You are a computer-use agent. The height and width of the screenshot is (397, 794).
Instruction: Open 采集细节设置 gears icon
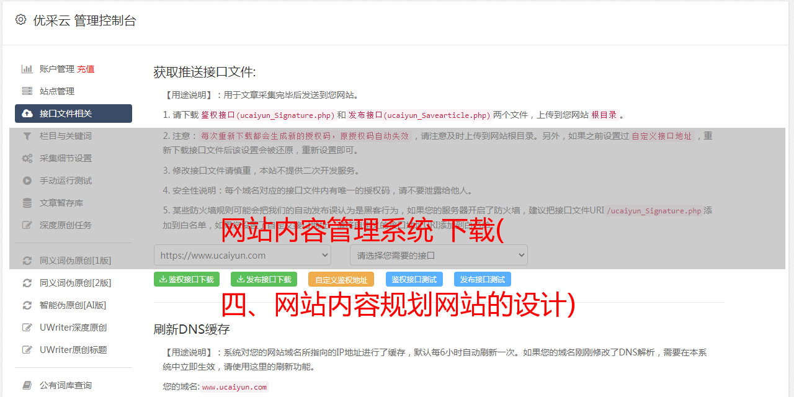27,158
